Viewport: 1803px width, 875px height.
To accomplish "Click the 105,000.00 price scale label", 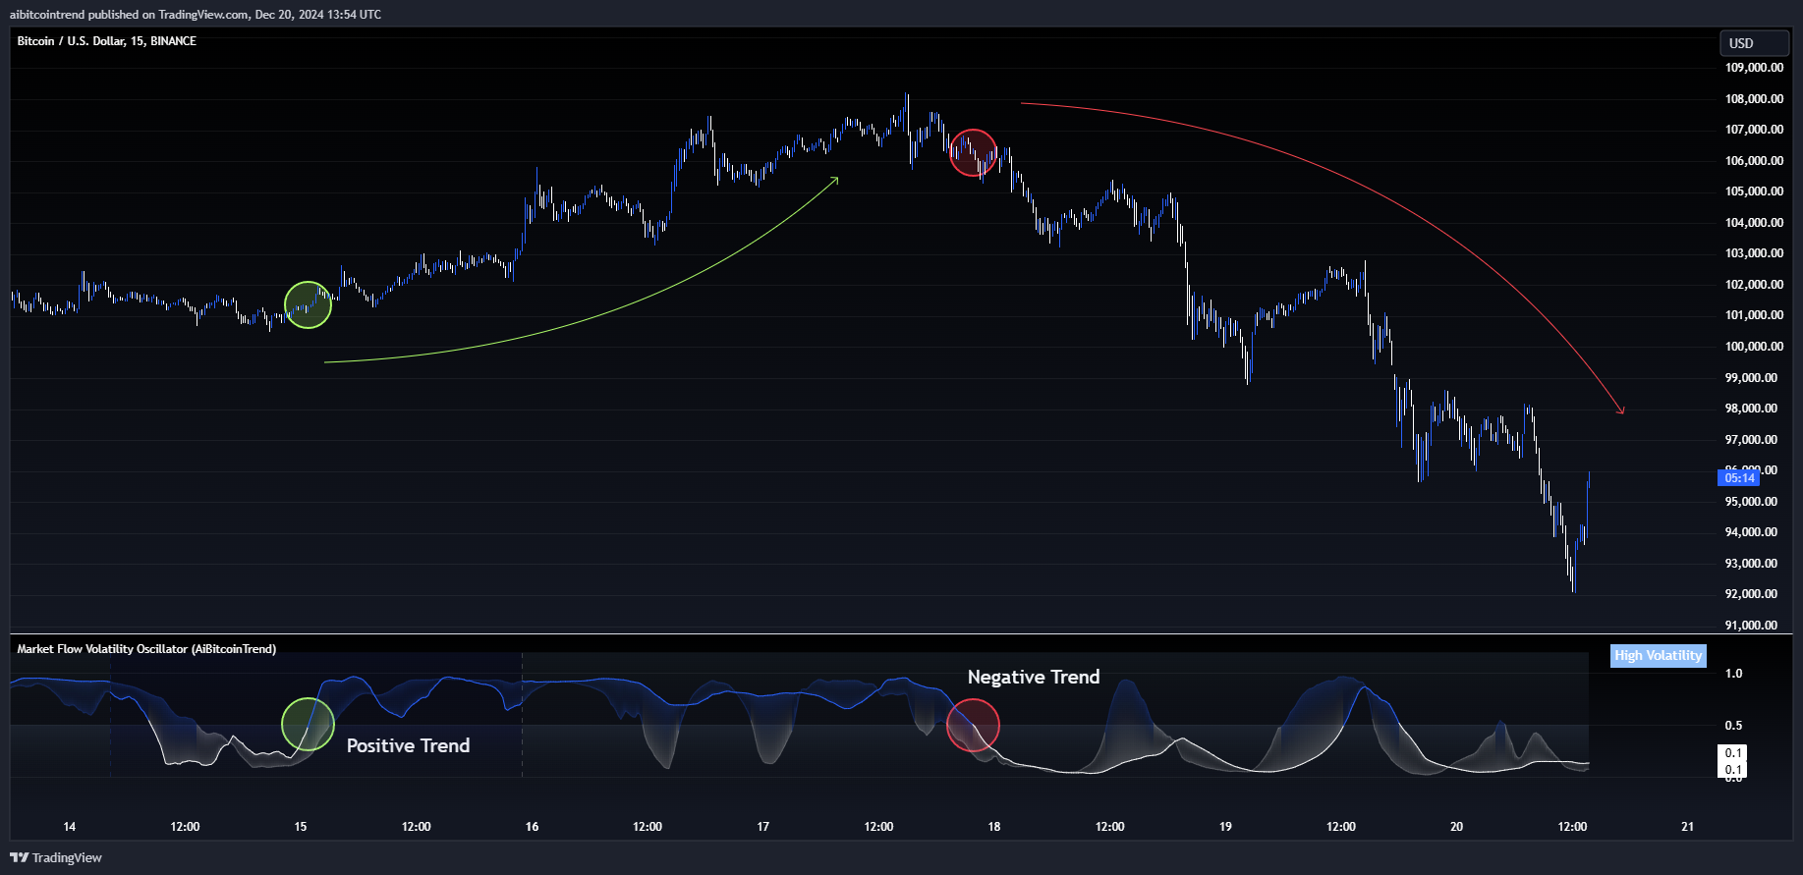I will [x=1754, y=191].
